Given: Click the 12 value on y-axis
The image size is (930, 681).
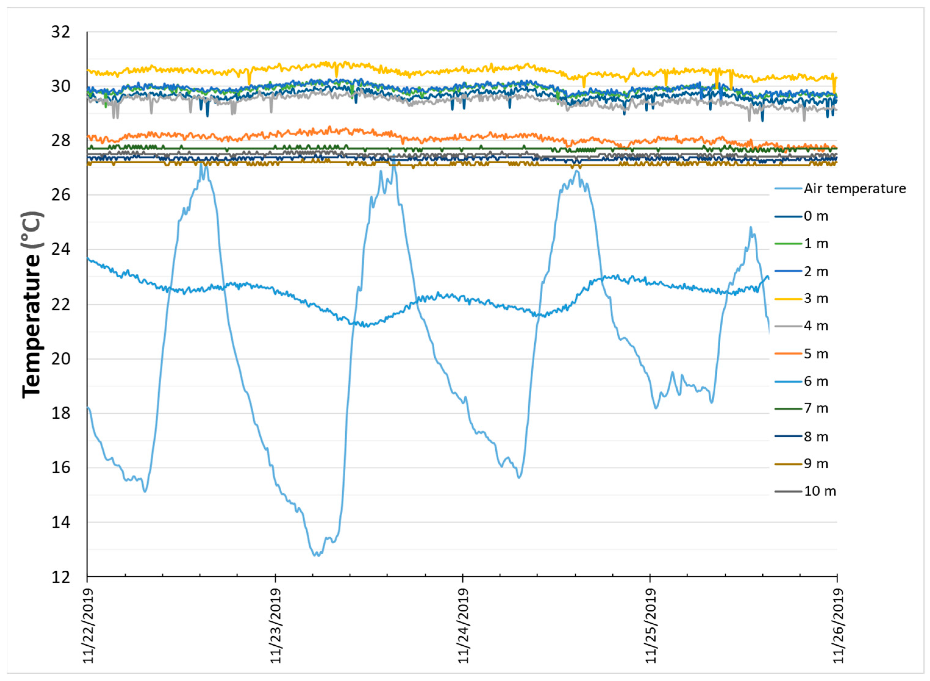Looking at the screenshot, I should click(61, 577).
